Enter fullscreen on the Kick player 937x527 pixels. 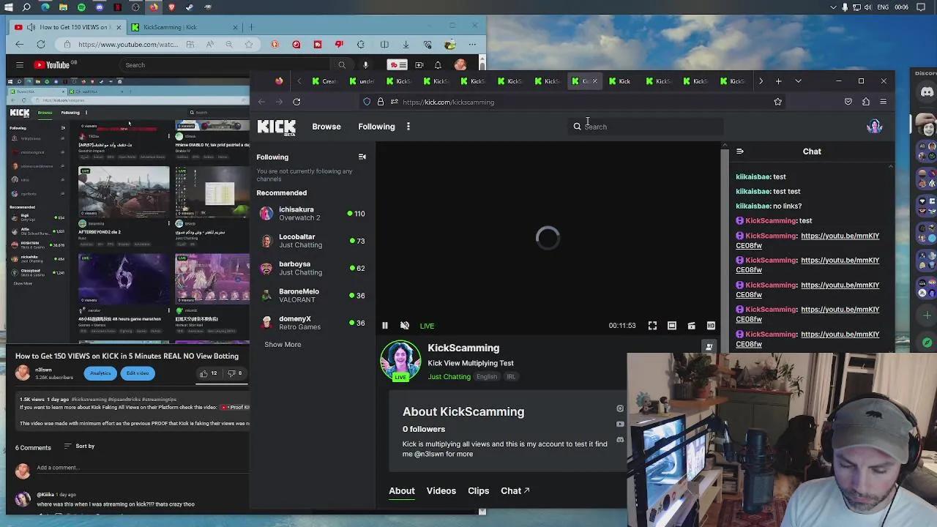coord(652,326)
